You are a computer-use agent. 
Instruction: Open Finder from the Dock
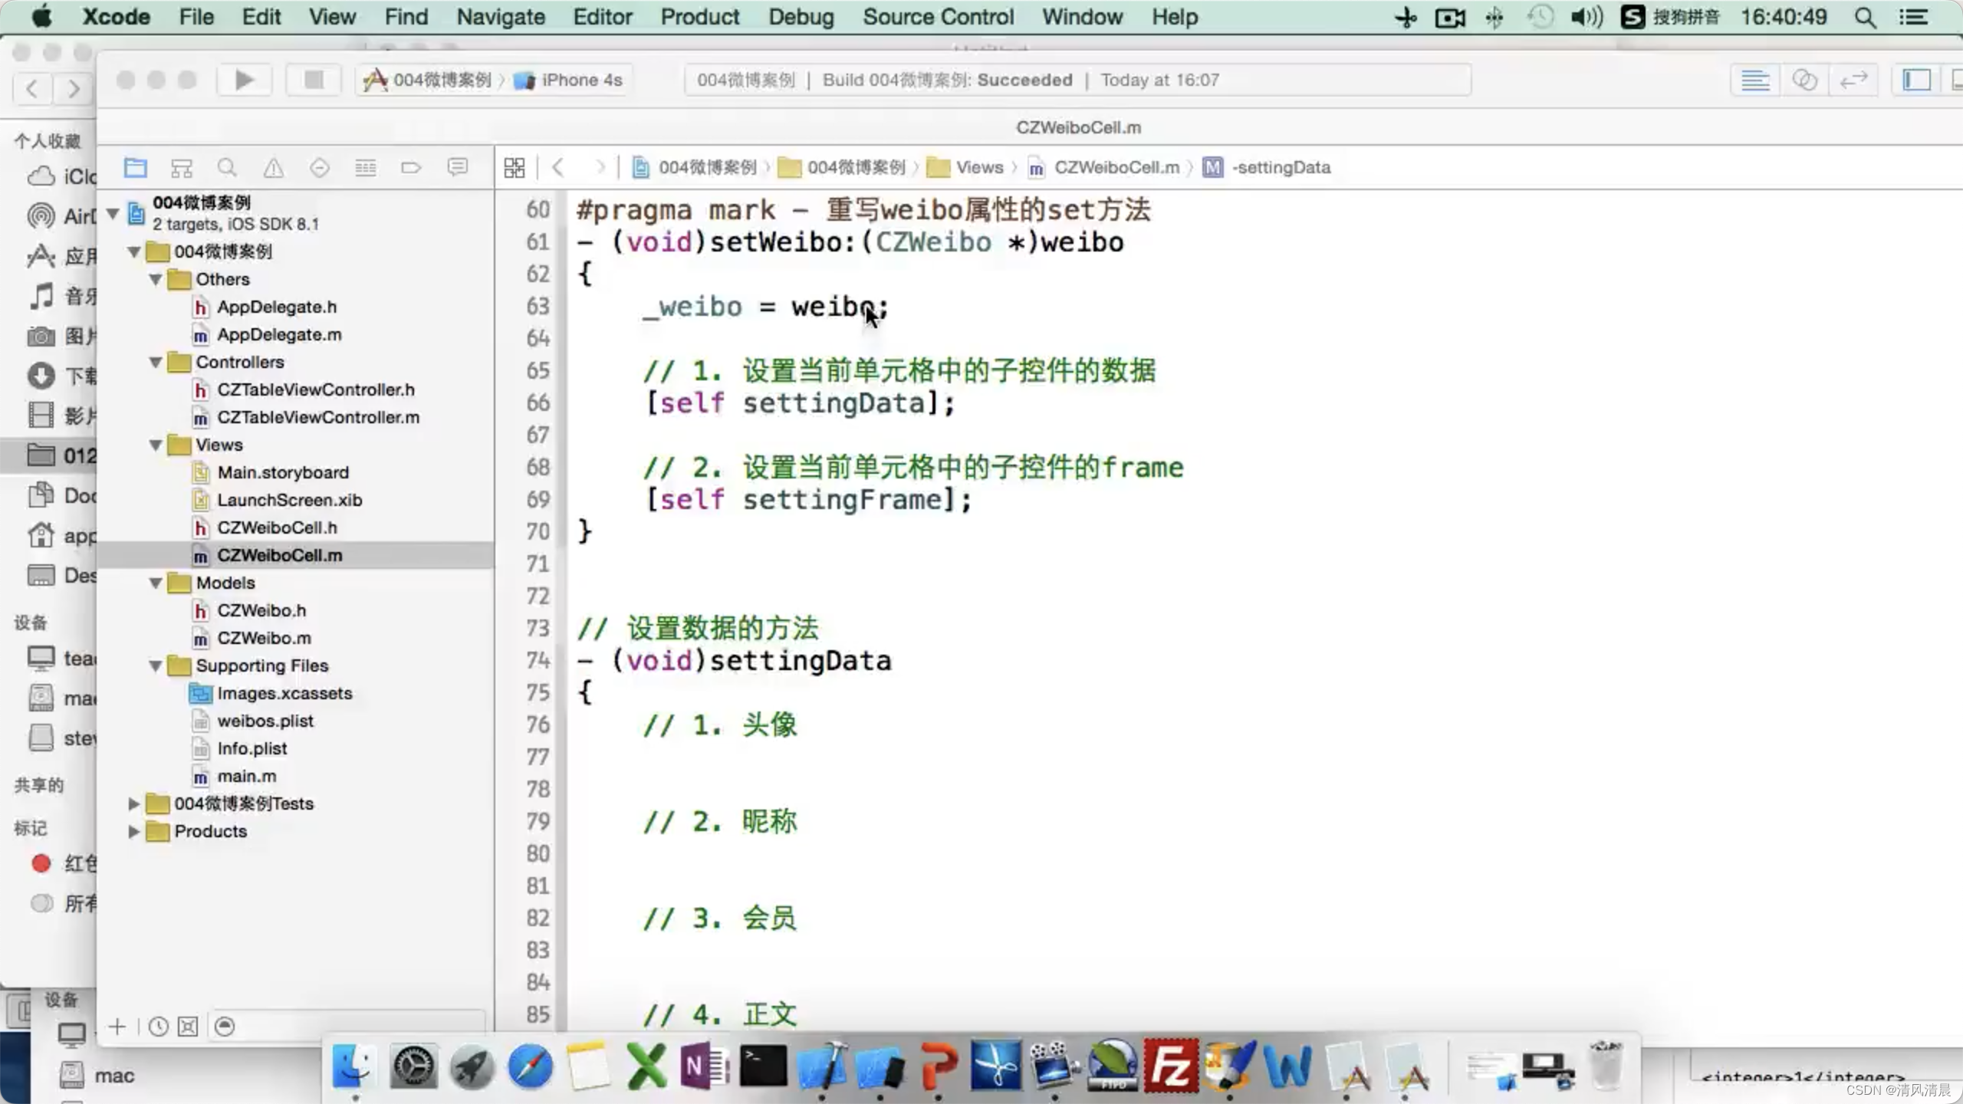click(353, 1066)
